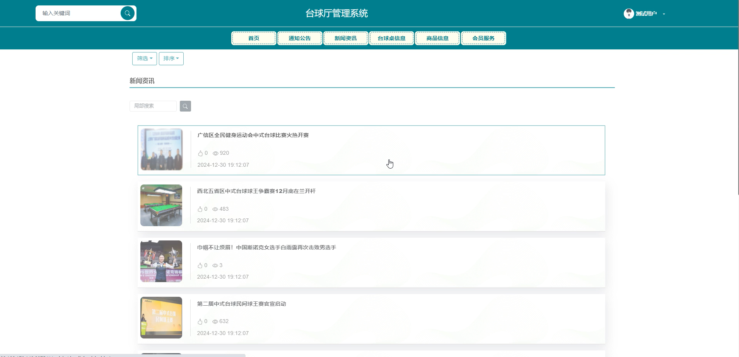Open 商品信息 navigation item
The height and width of the screenshot is (357, 739).
coord(438,38)
